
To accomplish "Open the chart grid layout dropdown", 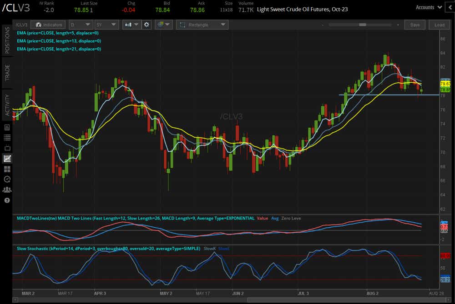I will (x=164, y=25).
